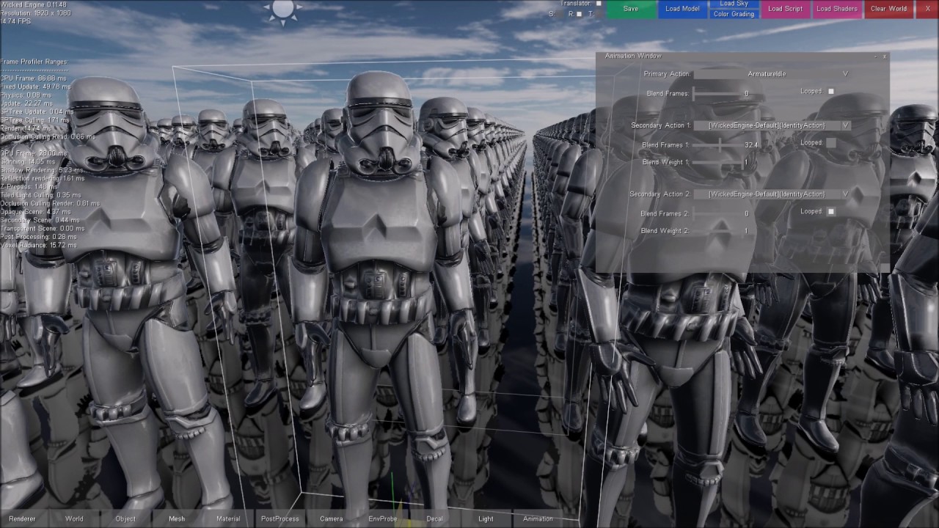
Task: Click the Save button
Action: [x=631, y=9]
